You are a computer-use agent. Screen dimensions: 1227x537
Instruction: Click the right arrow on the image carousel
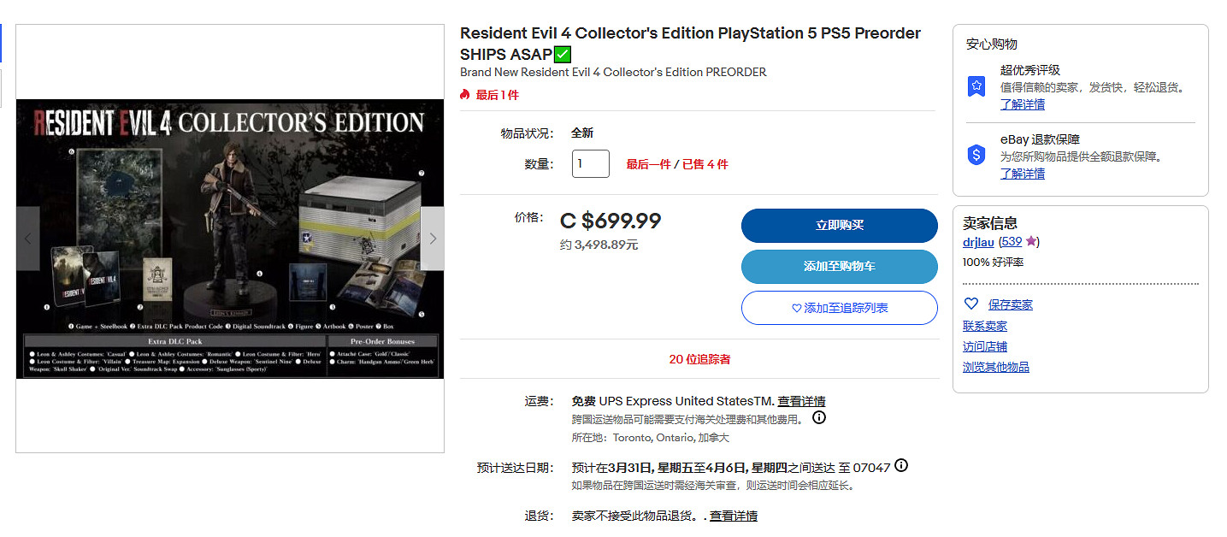click(x=433, y=239)
